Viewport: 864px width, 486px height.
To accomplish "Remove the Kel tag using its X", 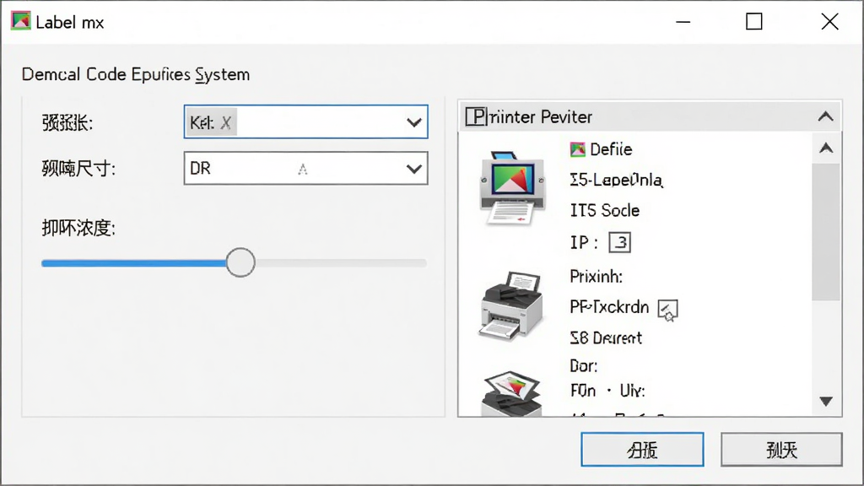I will (226, 122).
